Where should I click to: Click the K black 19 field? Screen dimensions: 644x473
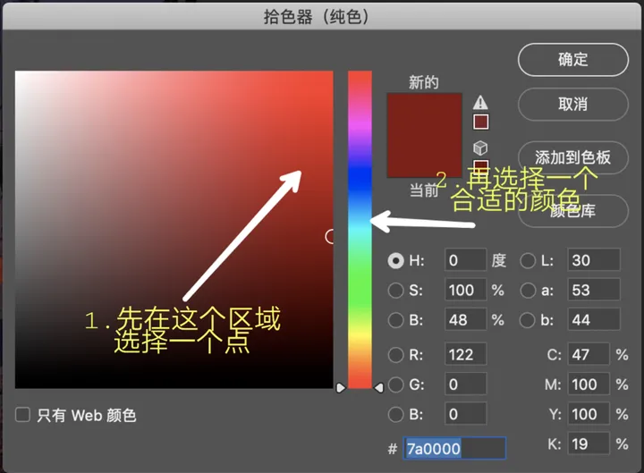(589, 443)
